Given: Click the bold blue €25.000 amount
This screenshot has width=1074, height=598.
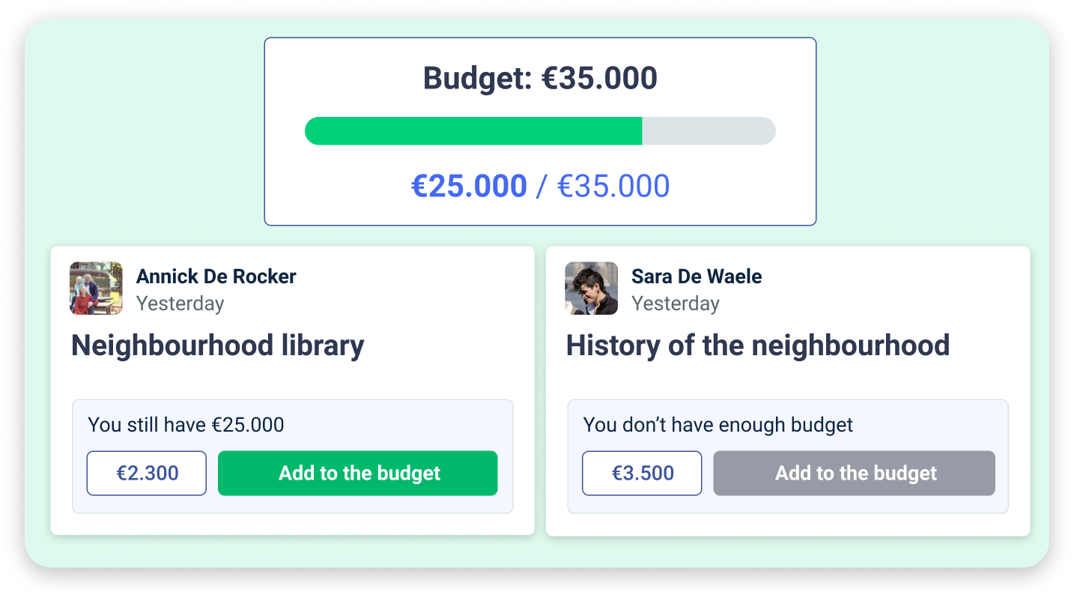Looking at the screenshot, I should (x=469, y=187).
